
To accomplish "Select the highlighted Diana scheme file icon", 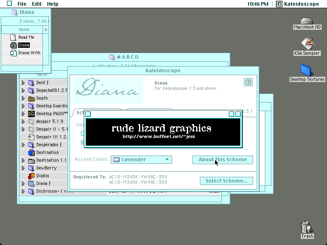I will (x=13, y=45).
